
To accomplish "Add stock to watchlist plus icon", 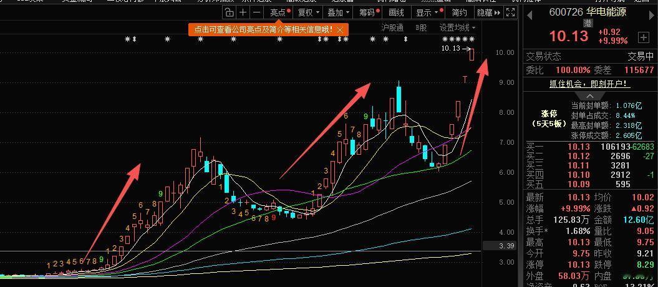I will [643, 37].
